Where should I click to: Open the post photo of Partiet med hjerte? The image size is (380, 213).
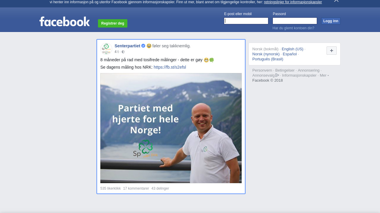(171, 128)
